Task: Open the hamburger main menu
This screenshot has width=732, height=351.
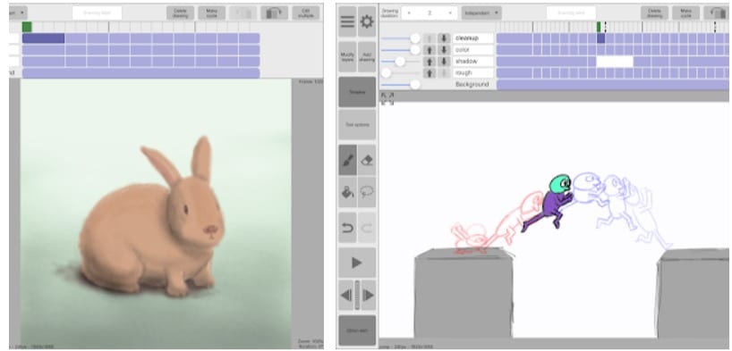Action: click(347, 21)
